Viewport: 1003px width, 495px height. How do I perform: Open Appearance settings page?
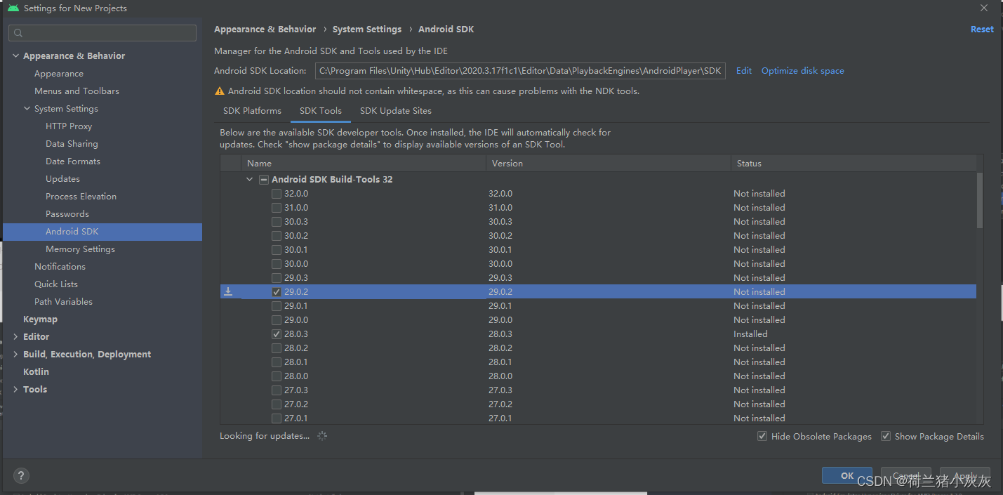pyautogui.click(x=59, y=74)
